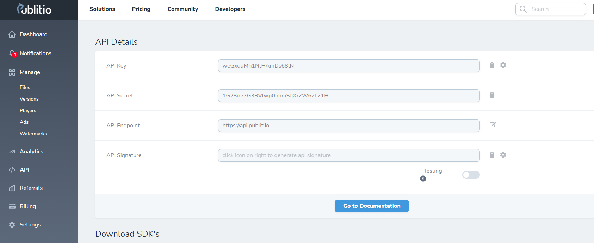This screenshot has height=243, width=594.
Task: Copy the API Secret to clipboard
Action: click(492, 95)
